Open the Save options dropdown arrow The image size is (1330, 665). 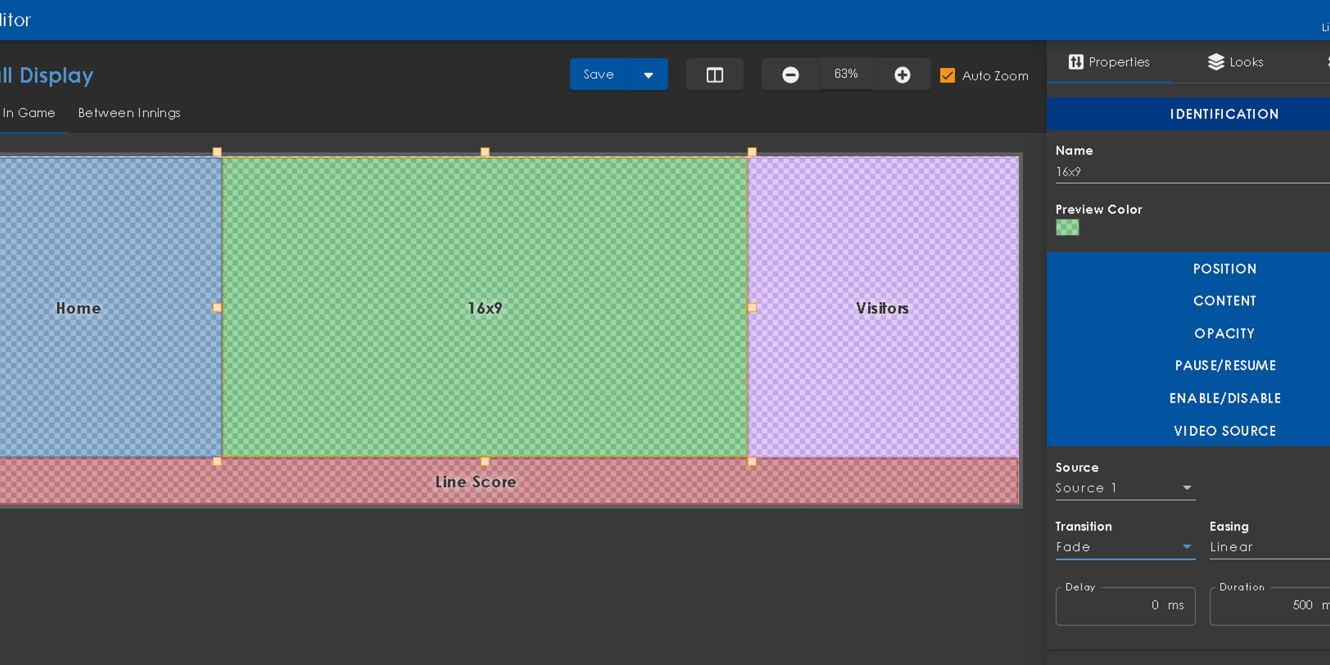[648, 75]
